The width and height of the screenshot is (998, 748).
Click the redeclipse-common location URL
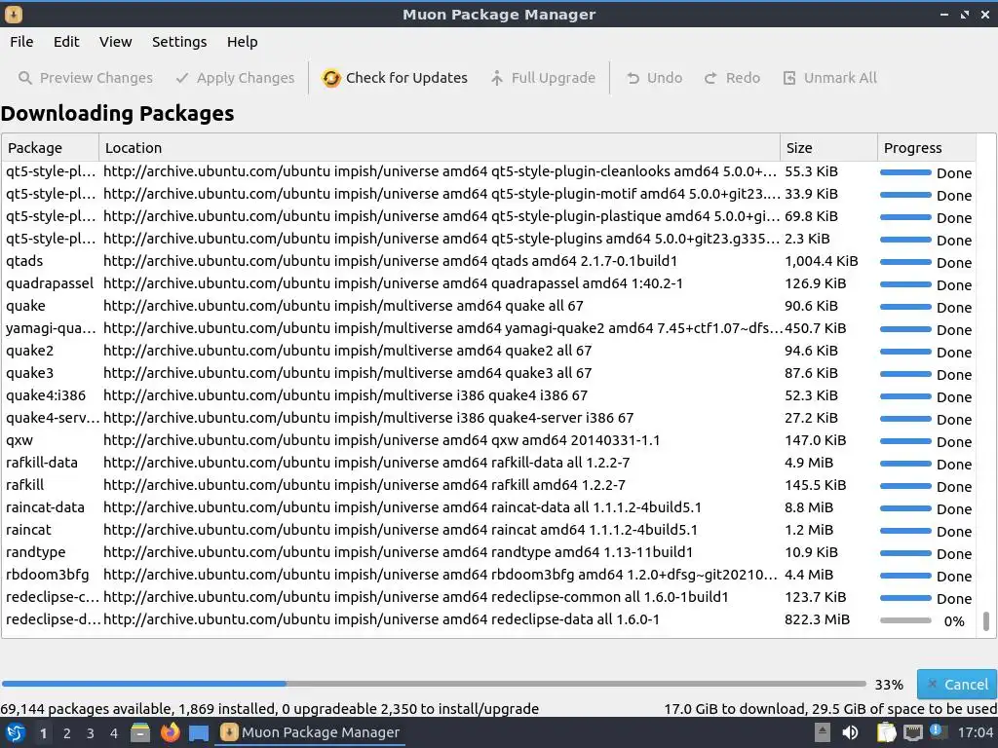415,597
